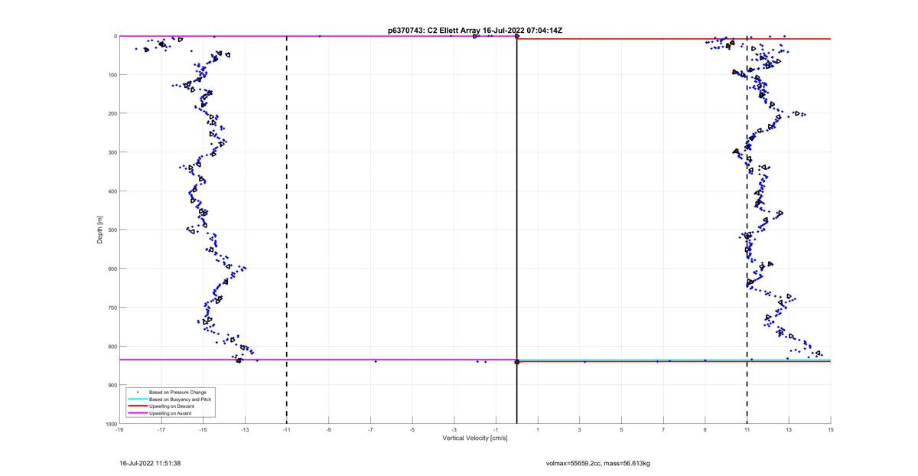Click the velocity tick label -15
This screenshot has height=476, width=918.
coord(203,430)
